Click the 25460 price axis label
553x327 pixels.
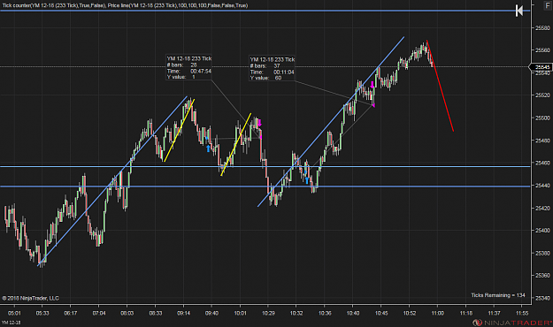(x=542, y=163)
